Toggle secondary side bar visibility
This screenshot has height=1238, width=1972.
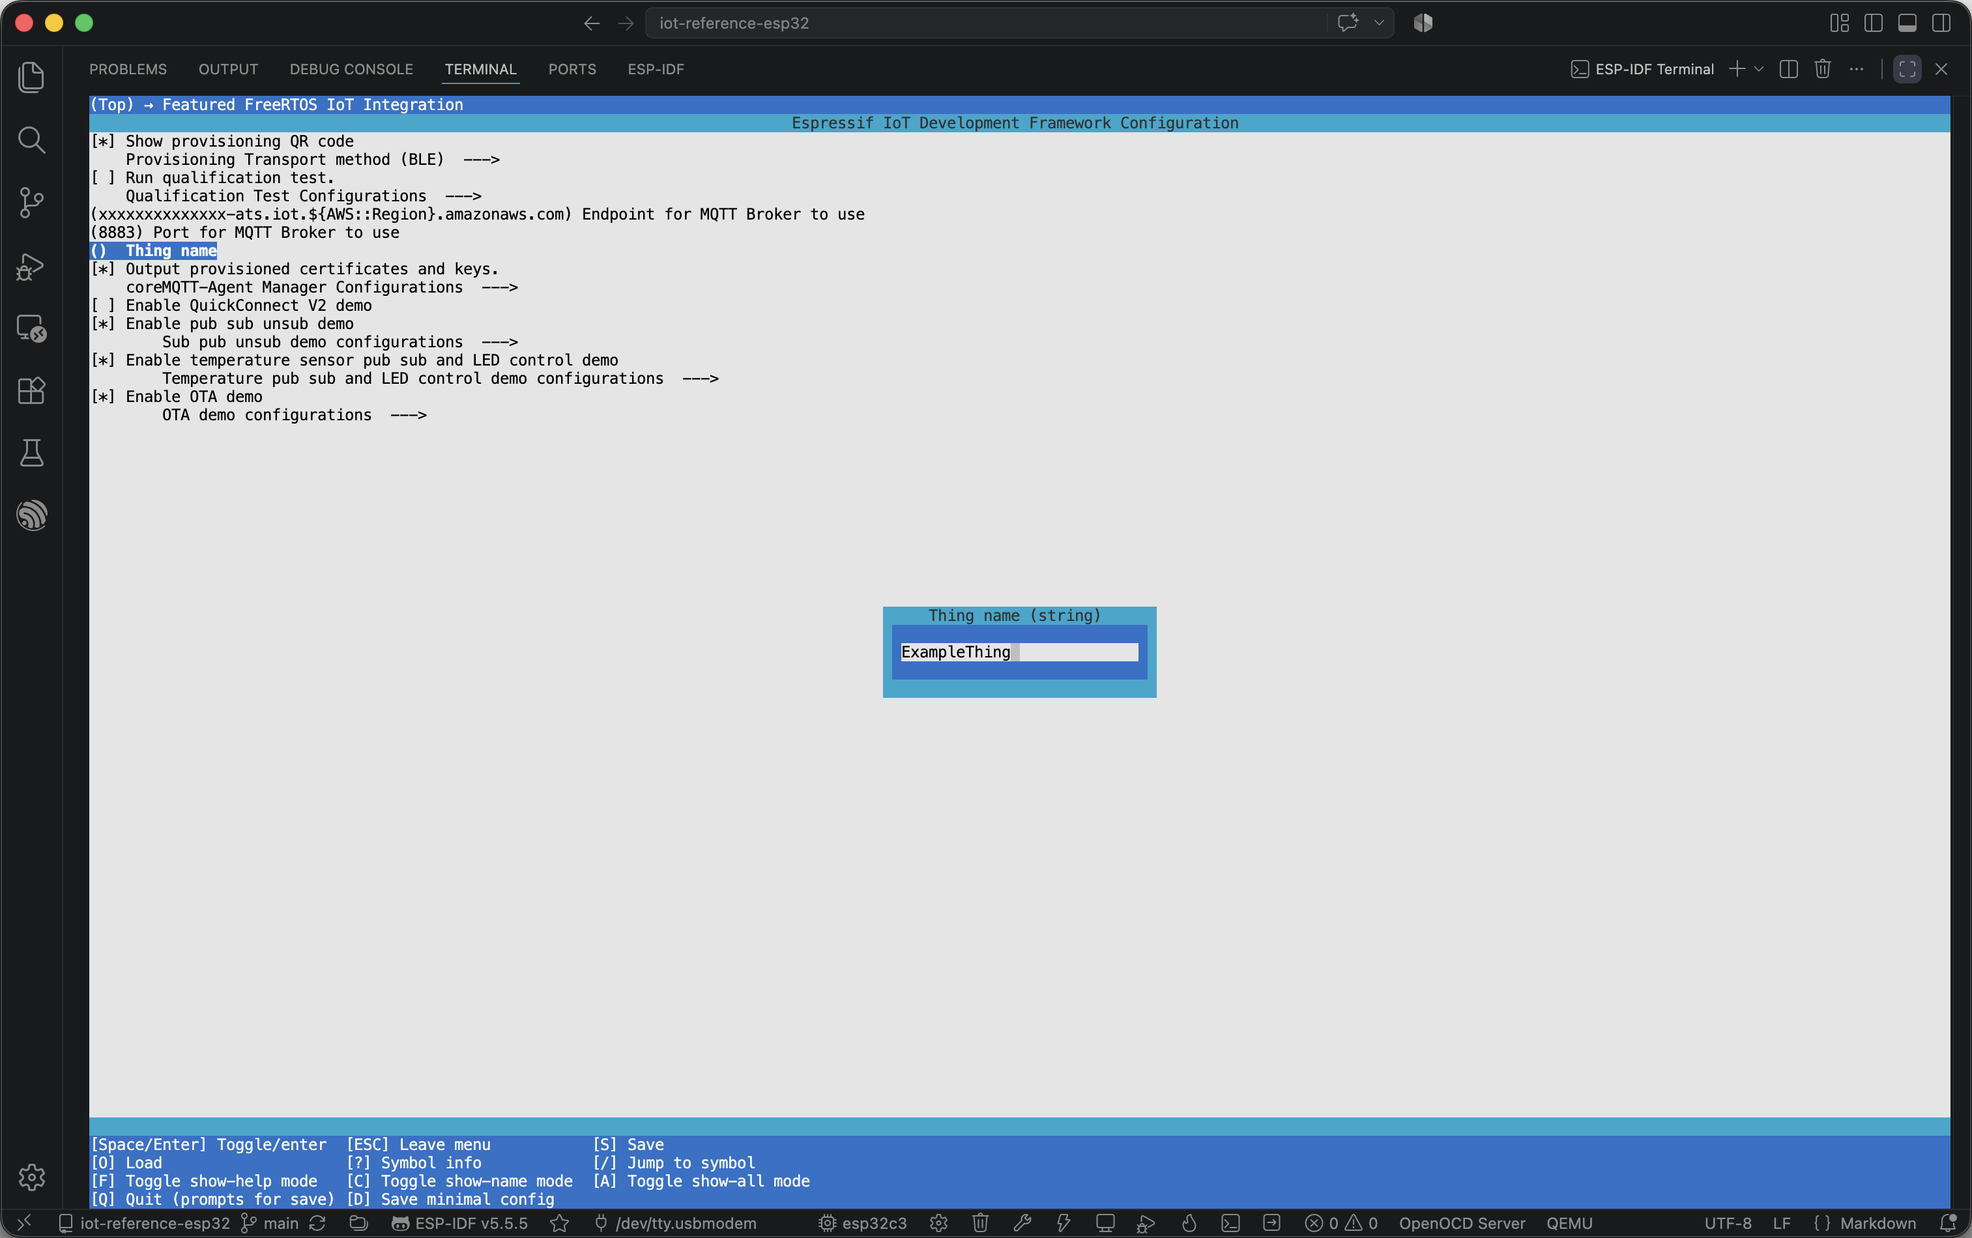[x=1941, y=23]
